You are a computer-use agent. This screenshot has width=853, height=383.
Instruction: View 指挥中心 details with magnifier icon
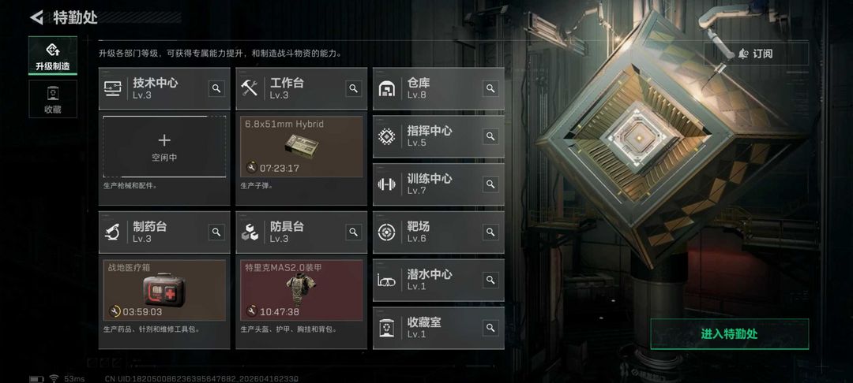tap(490, 136)
